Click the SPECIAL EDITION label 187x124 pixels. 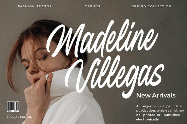[x=20, y=117]
